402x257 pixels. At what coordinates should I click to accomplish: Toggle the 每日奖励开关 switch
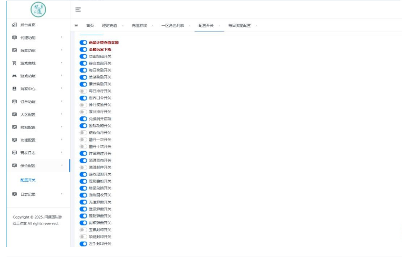[x=84, y=70]
